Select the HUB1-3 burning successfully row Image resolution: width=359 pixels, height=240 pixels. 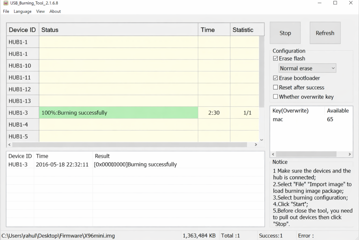118,113
